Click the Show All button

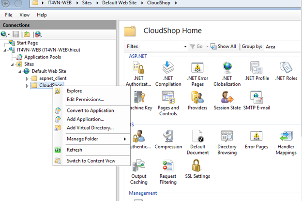point(224,46)
